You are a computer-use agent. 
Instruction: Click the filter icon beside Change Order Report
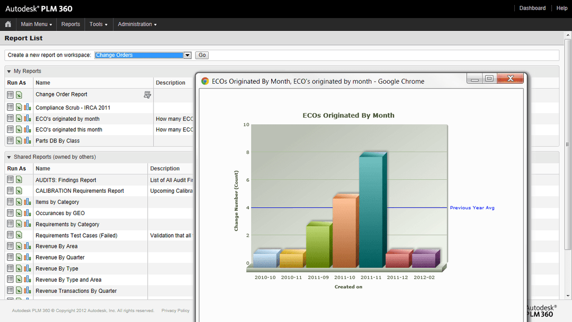pos(147,95)
